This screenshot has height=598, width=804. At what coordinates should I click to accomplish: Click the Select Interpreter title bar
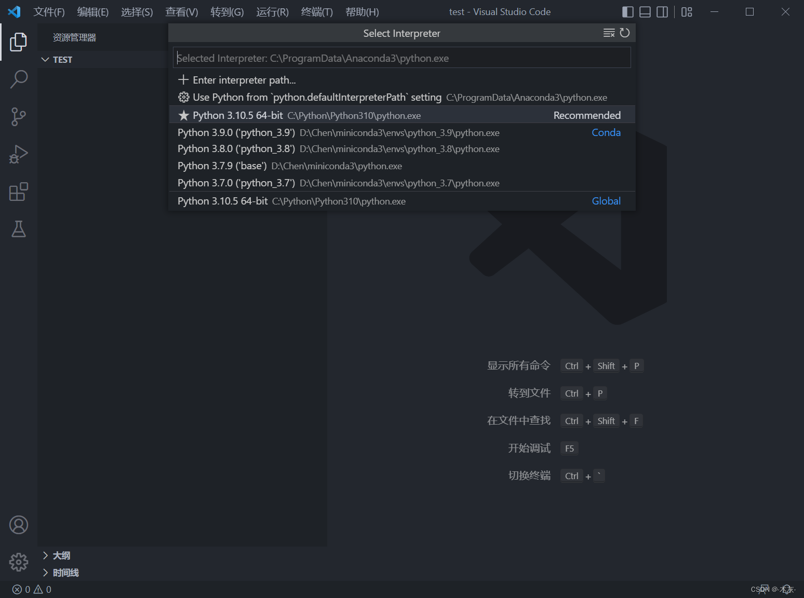[401, 33]
